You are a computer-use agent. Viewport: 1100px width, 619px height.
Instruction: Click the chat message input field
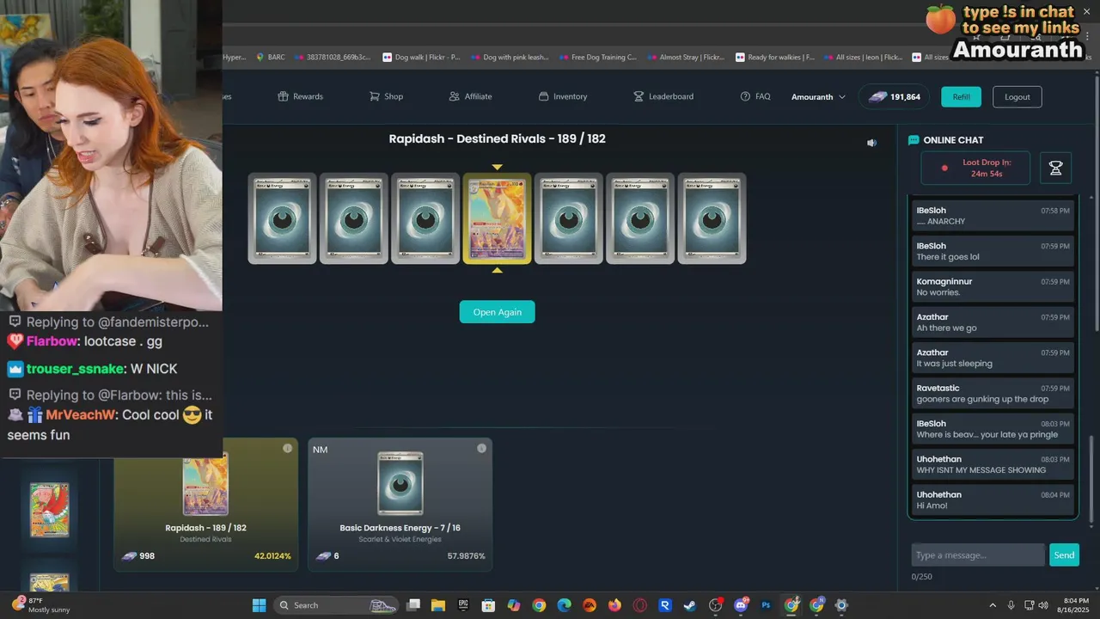[x=978, y=555]
